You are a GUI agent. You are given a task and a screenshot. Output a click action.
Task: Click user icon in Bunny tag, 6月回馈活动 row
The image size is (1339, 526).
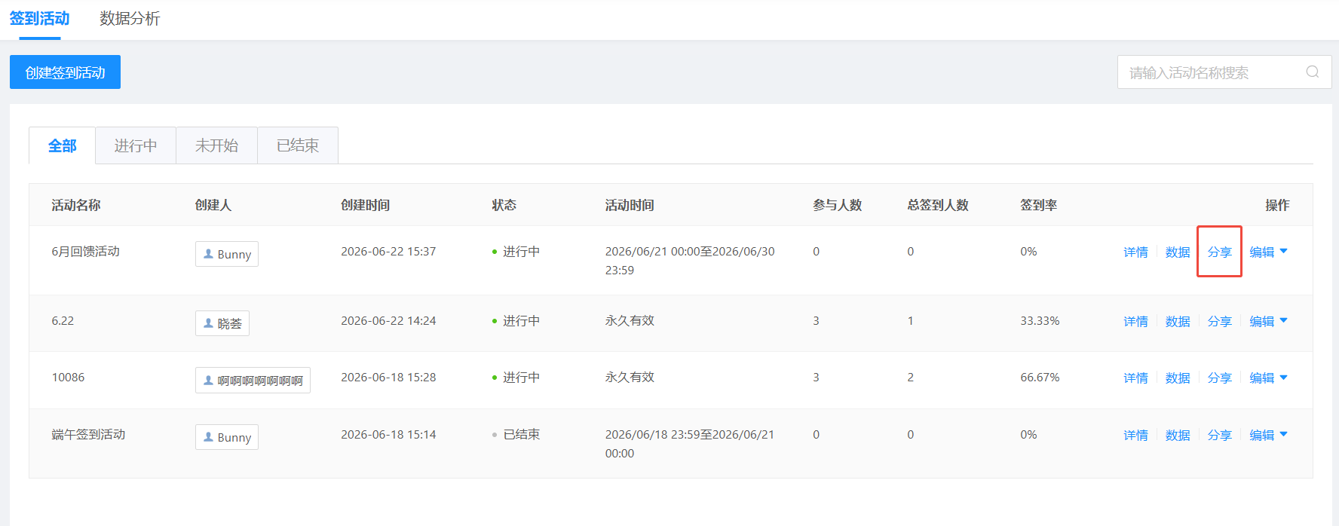pyautogui.click(x=209, y=254)
